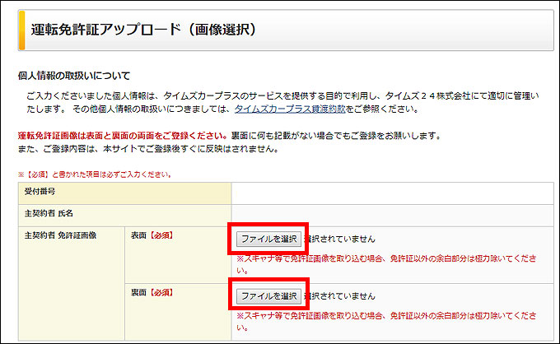The image size is (560, 344).
Task: Click the empty 主契約者 氏名 value cell
Action: 393,216
